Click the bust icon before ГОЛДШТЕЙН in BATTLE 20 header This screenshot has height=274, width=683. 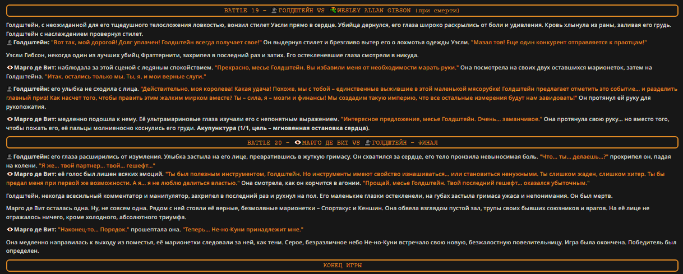click(368, 142)
